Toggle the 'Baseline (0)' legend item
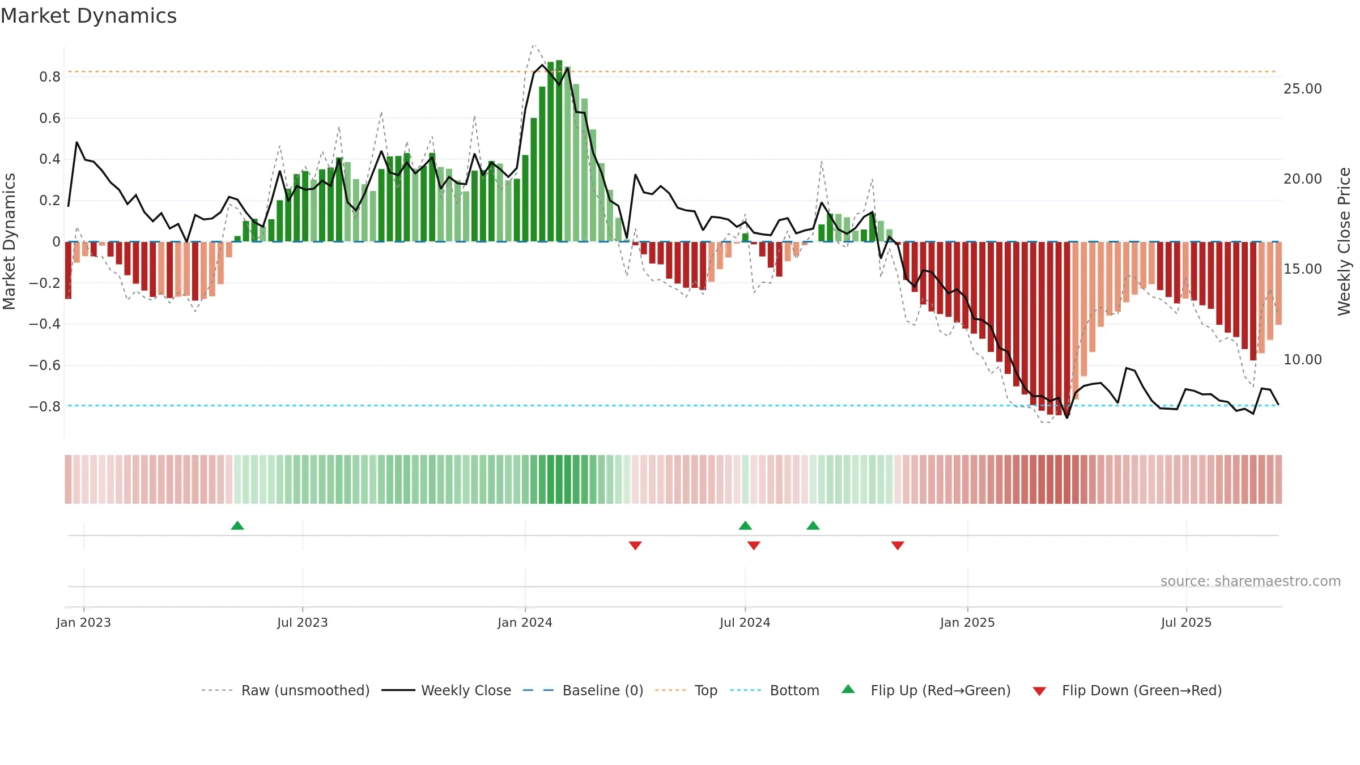 pos(583,690)
